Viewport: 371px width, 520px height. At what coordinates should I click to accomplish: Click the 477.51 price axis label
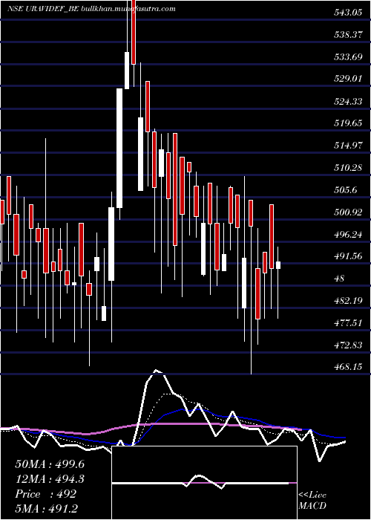(347, 323)
